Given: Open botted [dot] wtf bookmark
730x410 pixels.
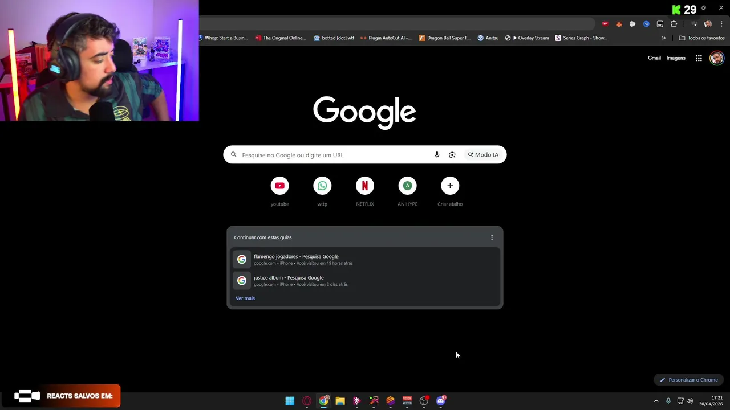Looking at the screenshot, I should pos(334,38).
